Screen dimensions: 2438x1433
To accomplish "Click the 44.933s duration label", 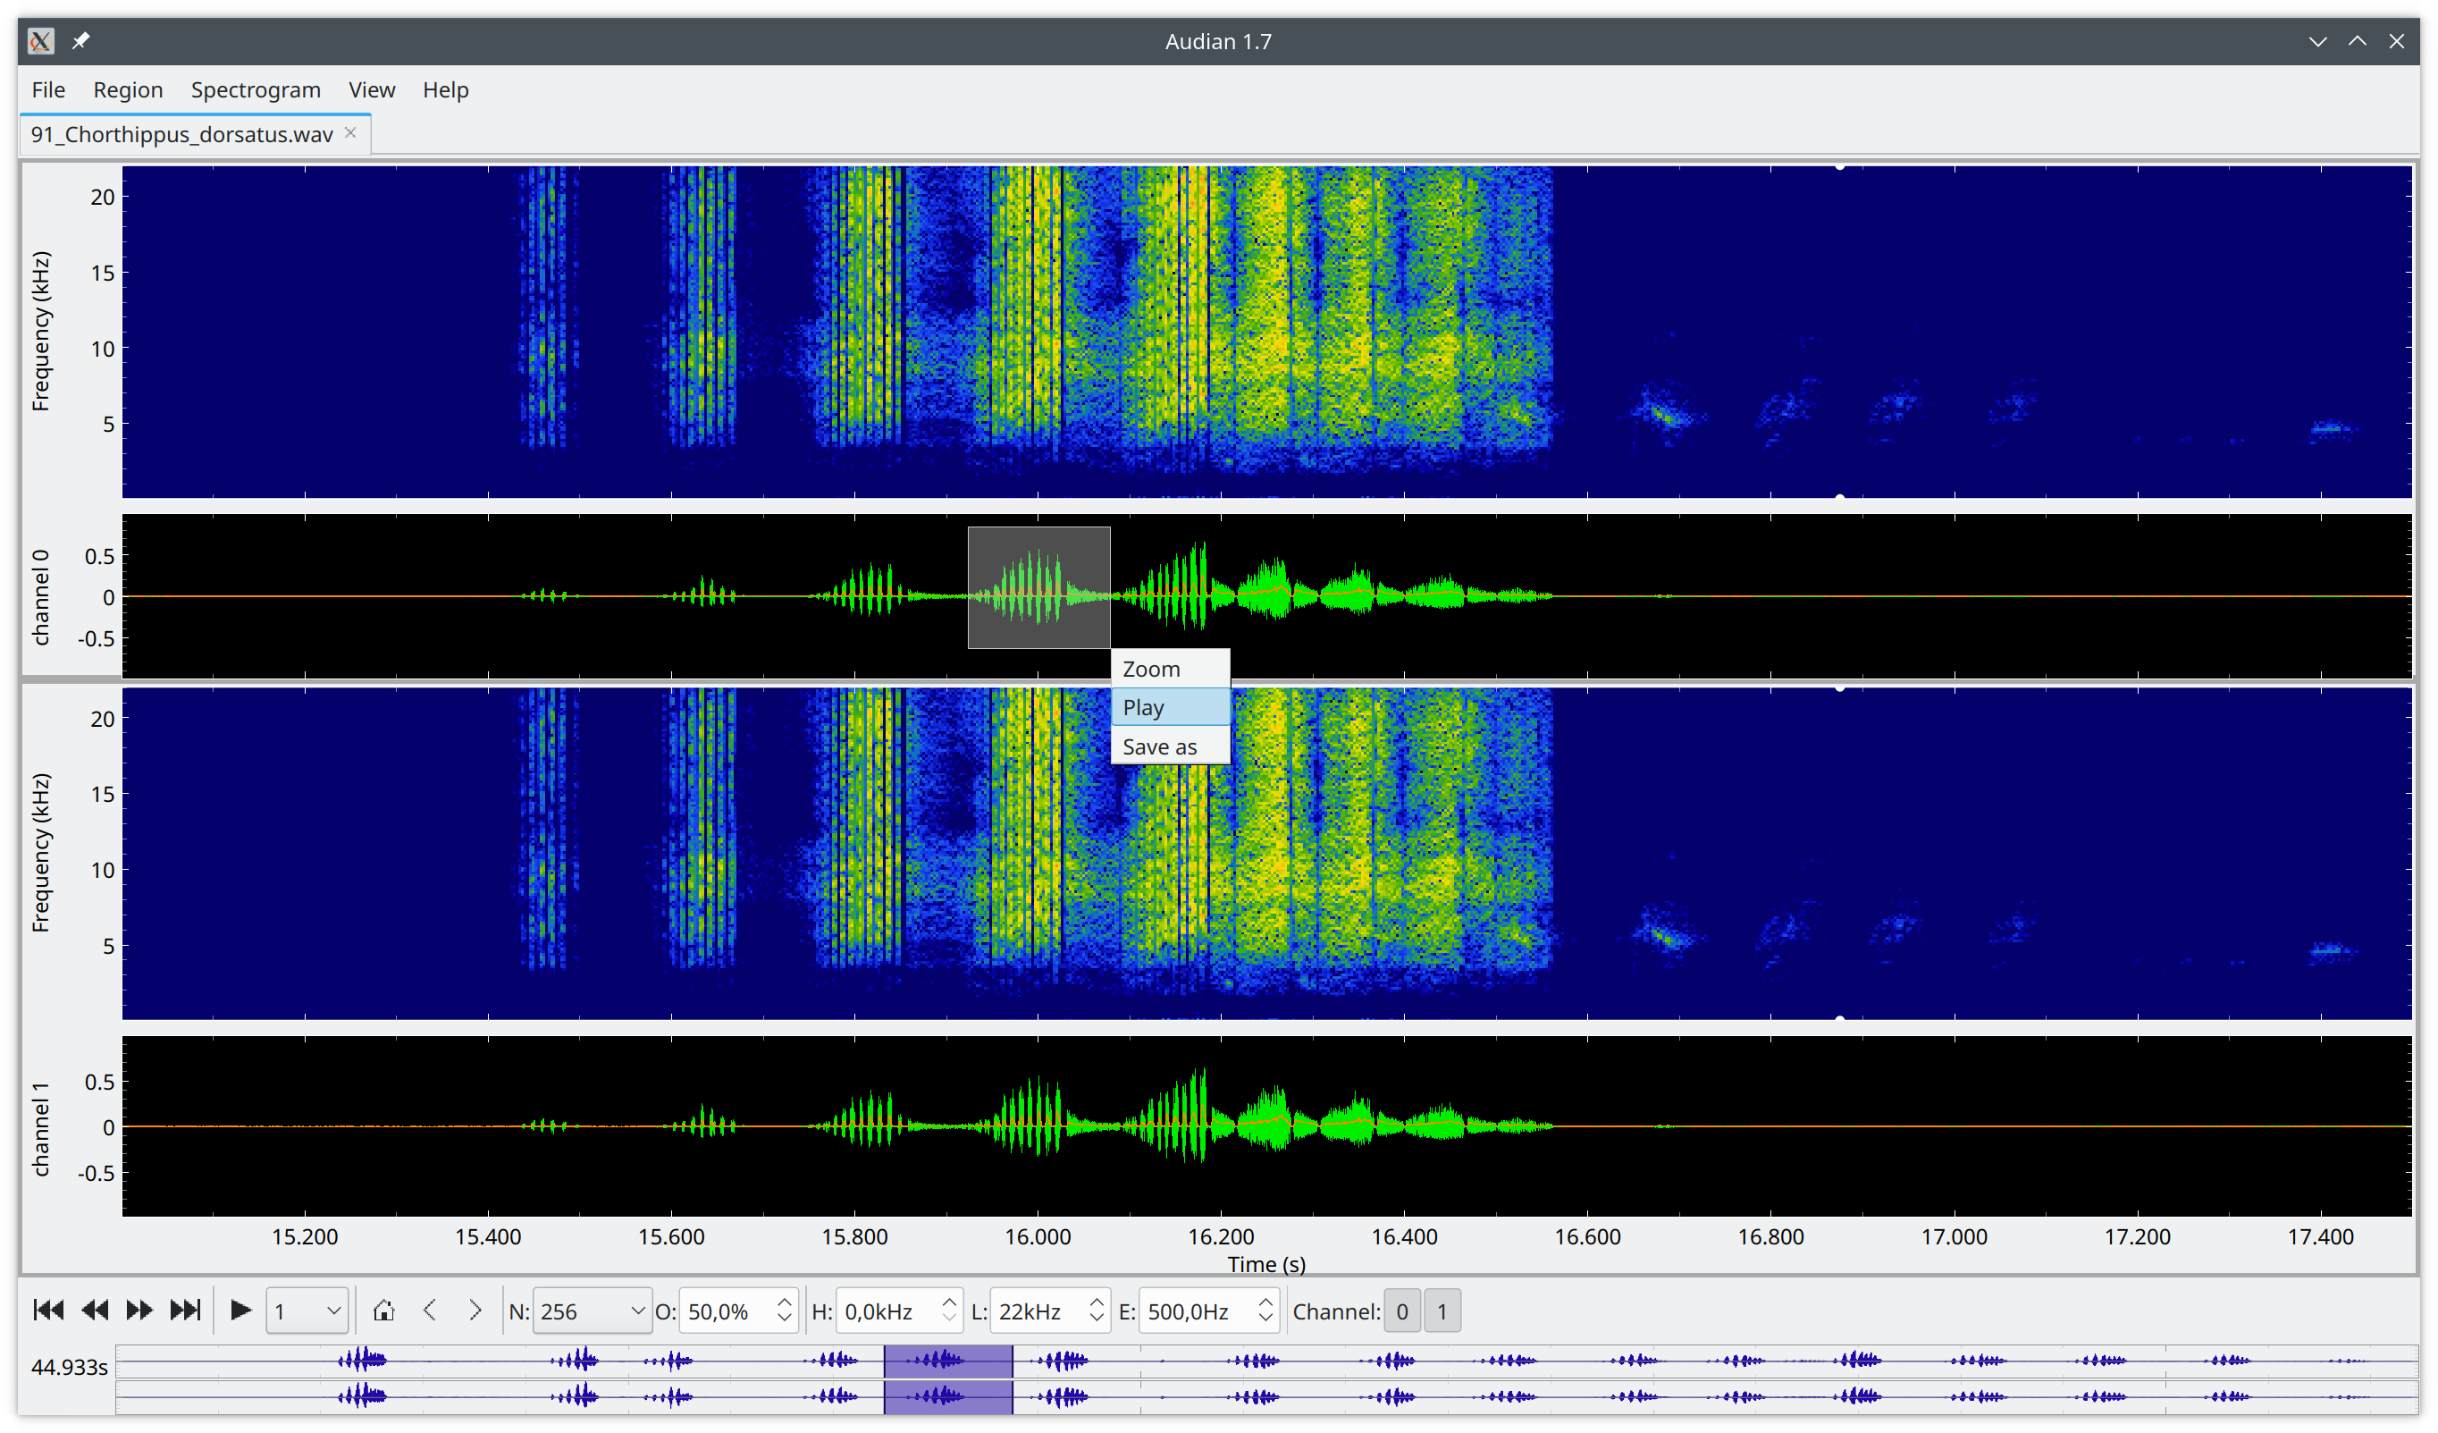I will [x=69, y=1366].
